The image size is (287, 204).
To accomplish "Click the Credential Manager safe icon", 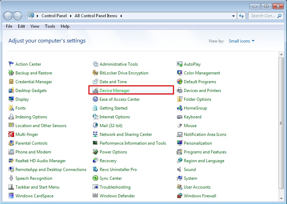I will [x=11, y=81].
